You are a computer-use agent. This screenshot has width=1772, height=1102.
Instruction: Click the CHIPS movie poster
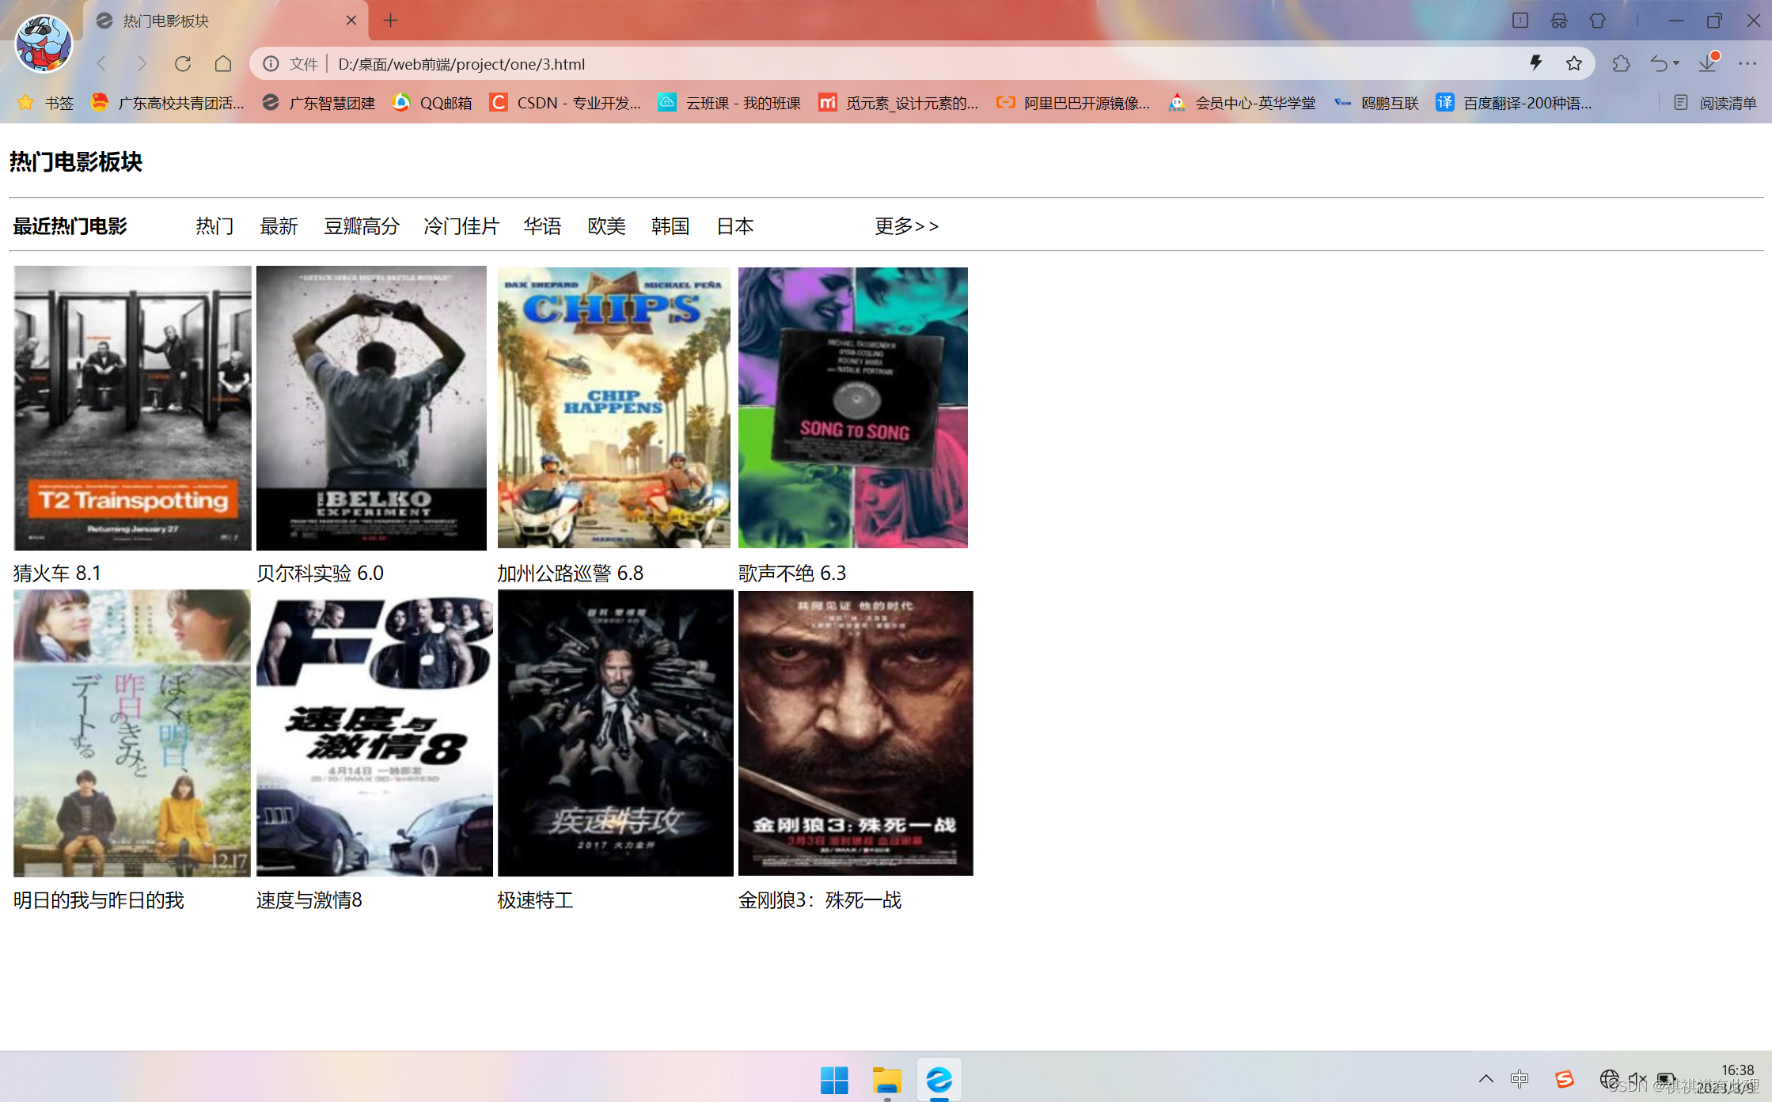click(613, 407)
